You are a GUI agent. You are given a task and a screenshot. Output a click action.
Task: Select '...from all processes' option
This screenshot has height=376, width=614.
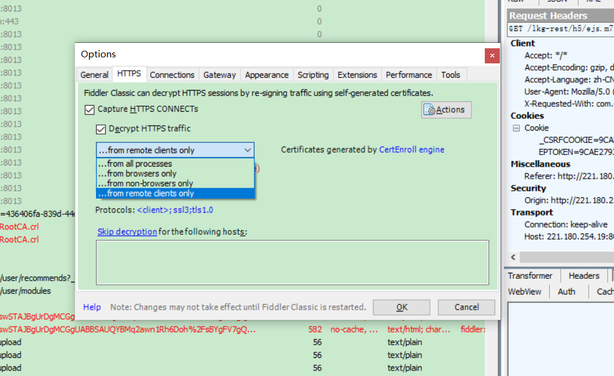(175, 164)
